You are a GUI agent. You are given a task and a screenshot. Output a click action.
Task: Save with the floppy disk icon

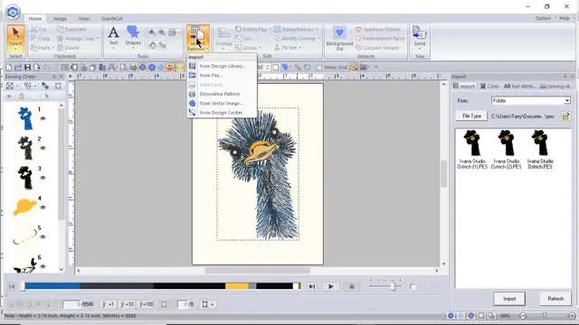pos(27,68)
